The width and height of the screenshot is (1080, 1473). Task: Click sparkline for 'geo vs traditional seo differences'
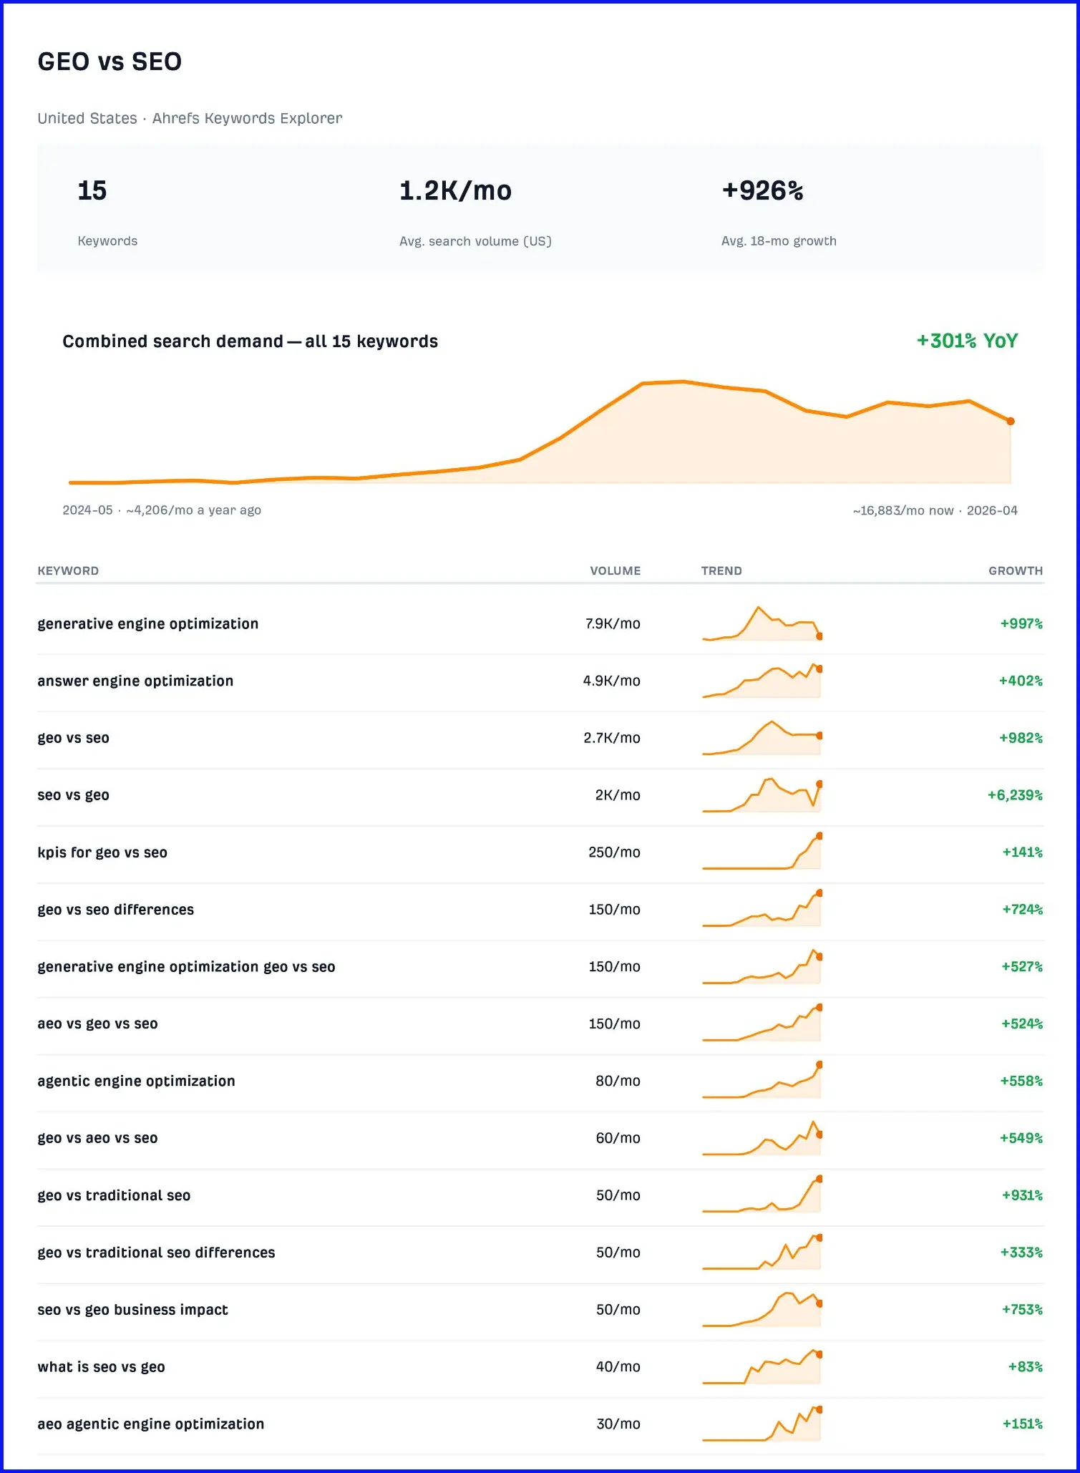(762, 1253)
